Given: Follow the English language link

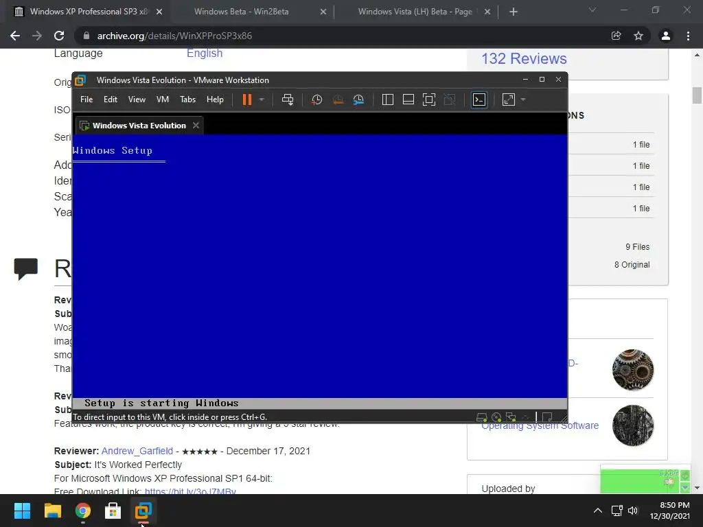Looking at the screenshot, I should tap(205, 54).
